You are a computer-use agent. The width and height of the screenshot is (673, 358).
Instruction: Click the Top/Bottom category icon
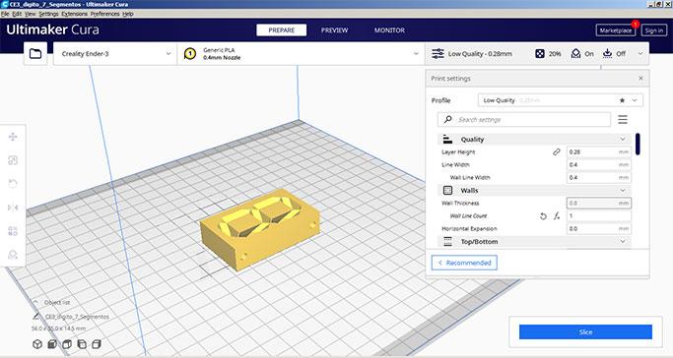tap(447, 242)
